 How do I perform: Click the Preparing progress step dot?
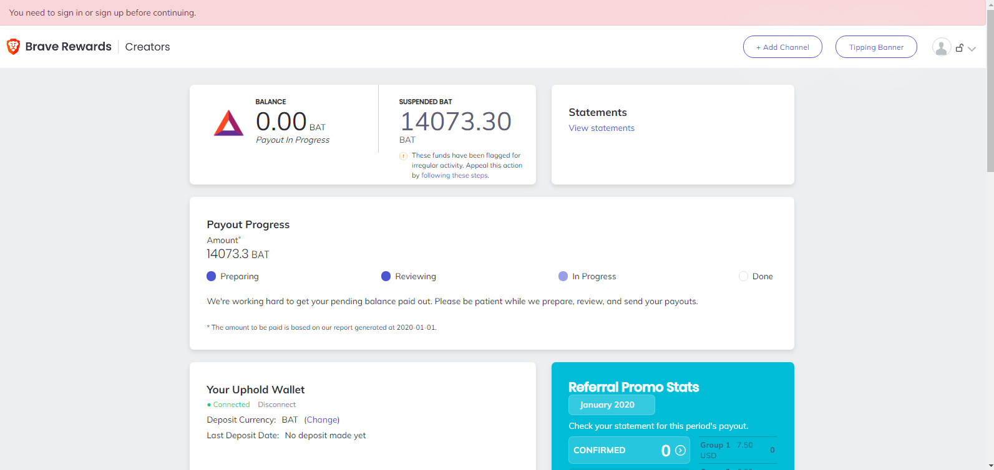point(212,276)
